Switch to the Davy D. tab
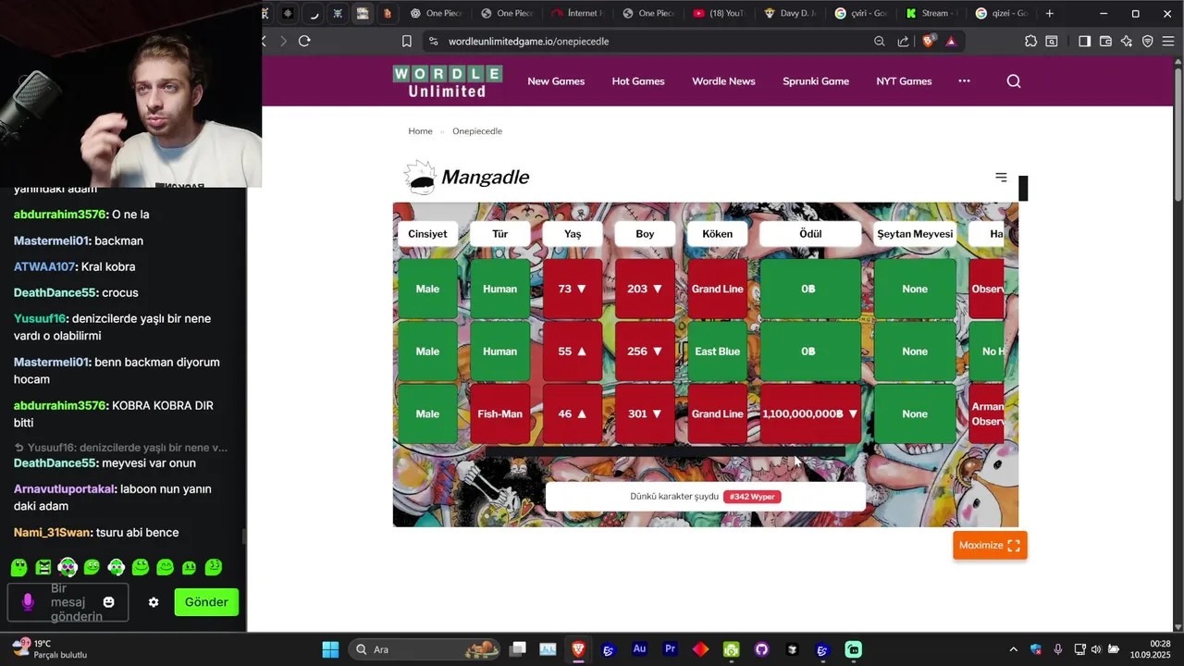 [x=789, y=14]
